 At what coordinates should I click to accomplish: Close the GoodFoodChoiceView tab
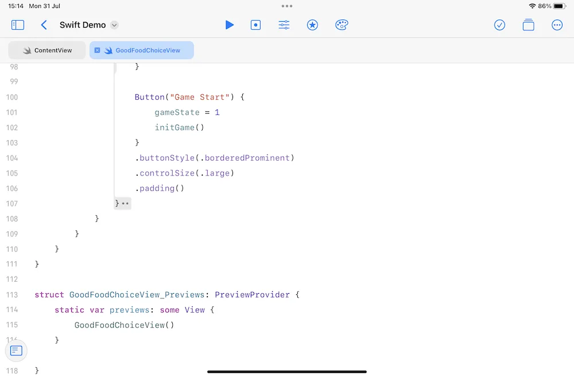[97, 50]
